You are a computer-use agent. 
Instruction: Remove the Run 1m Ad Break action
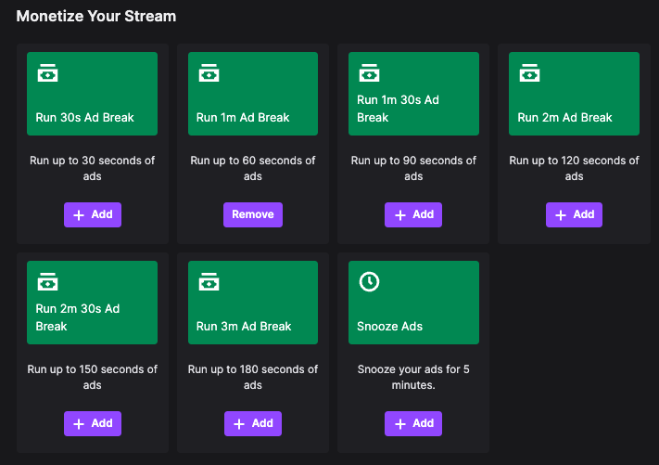(253, 214)
